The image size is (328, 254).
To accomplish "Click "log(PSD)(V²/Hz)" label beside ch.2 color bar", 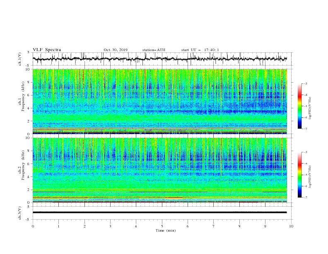I will (x=310, y=176).
